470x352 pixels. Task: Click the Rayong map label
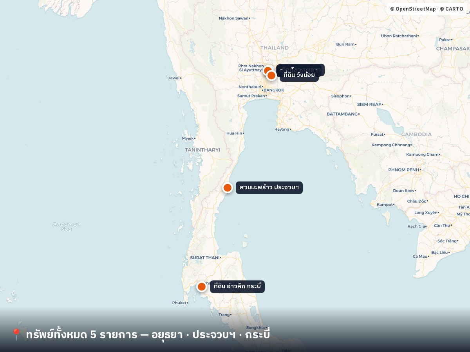282,129
